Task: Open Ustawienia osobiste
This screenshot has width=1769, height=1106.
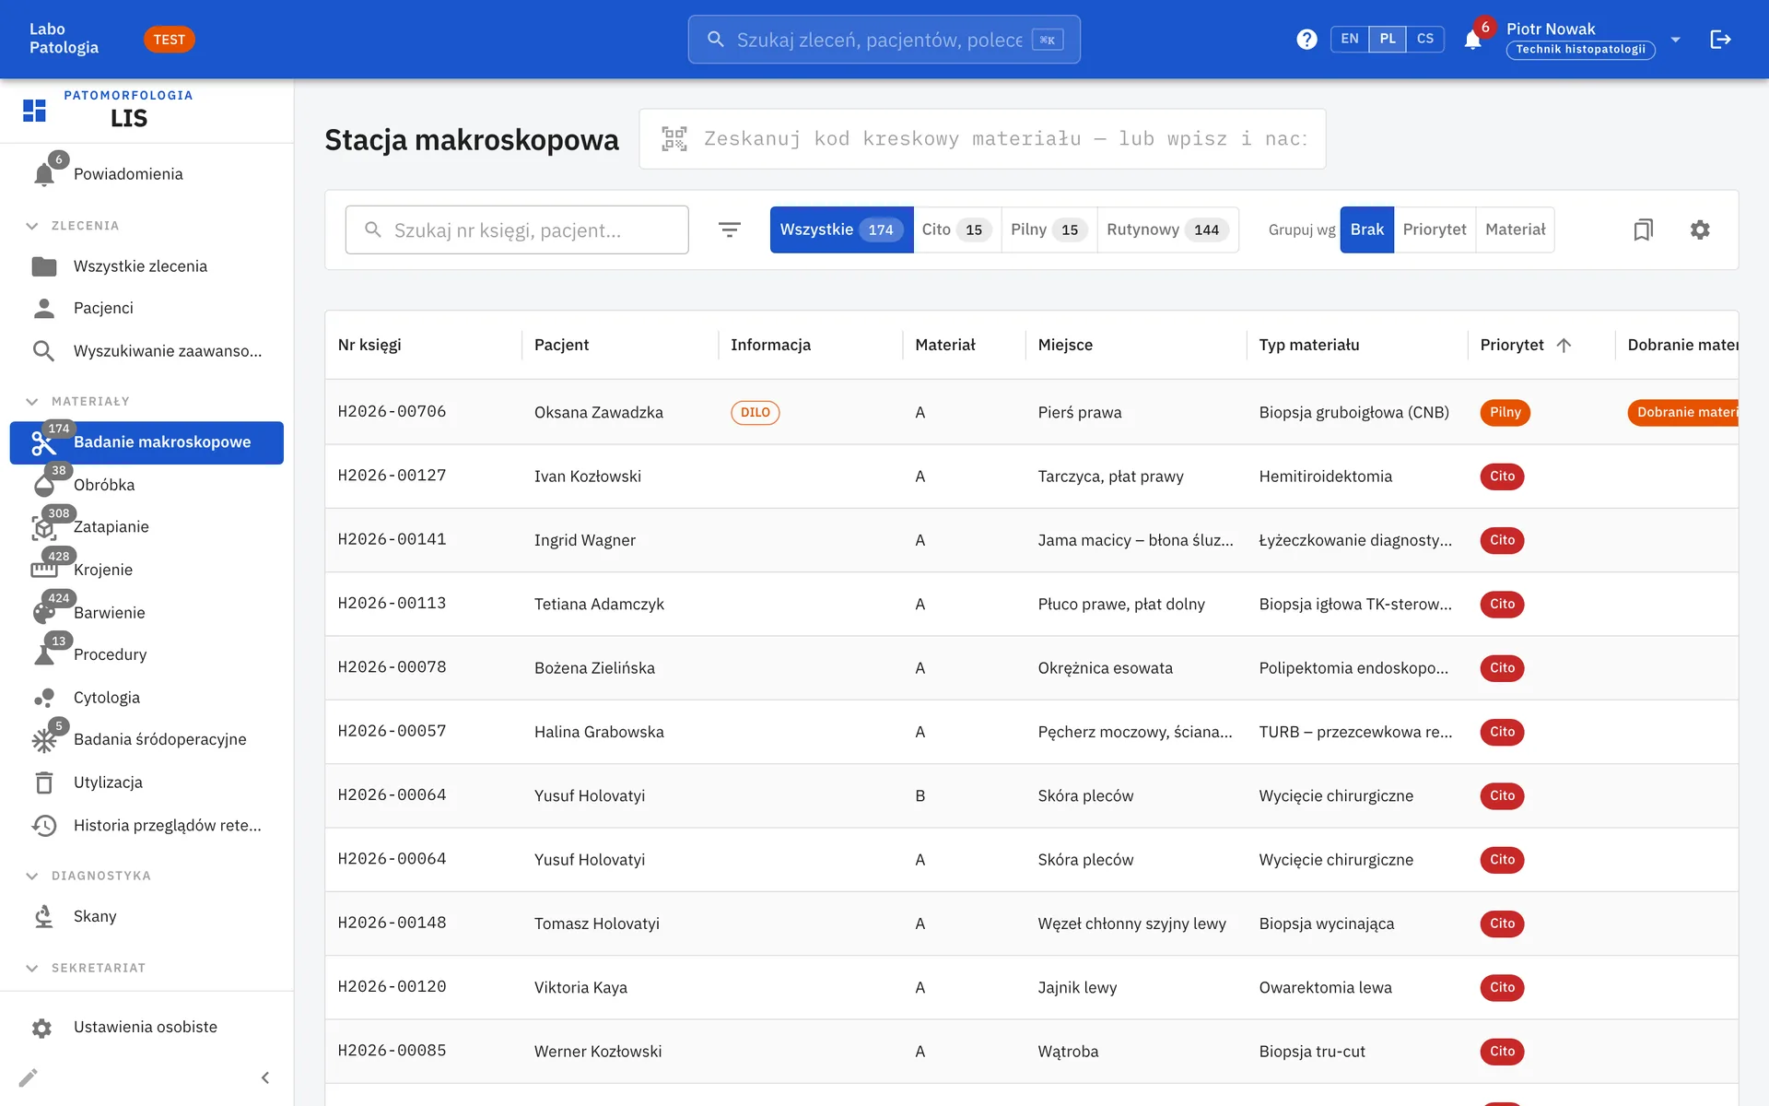Action: click(146, 1027)
